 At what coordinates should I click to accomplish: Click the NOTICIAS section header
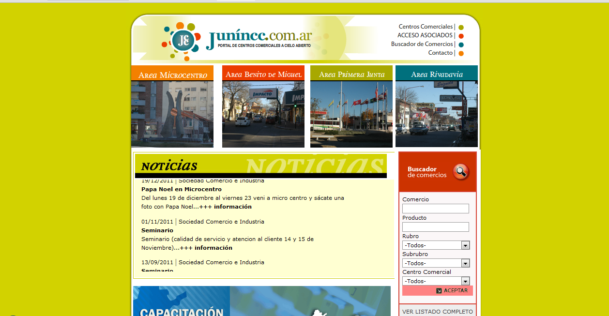261,166
